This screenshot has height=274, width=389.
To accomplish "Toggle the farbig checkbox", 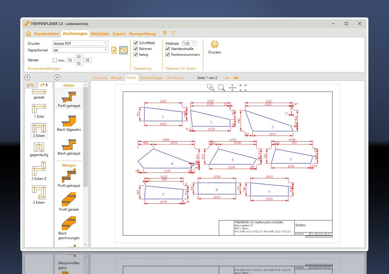I will click(136, 55).
